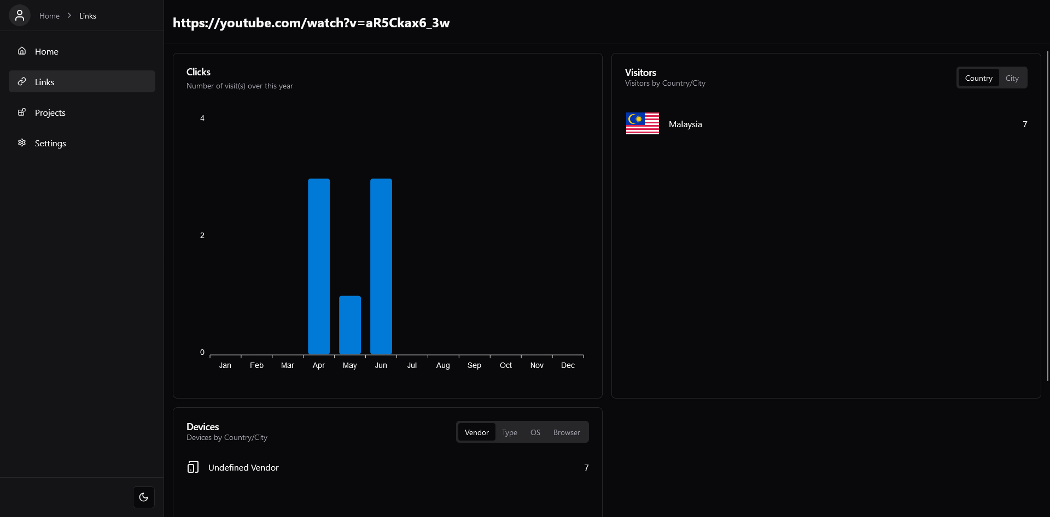Screen dimensions: 1050x517
Task: Select Vendor in the Devices segmented control
Action: pos(476,432)
